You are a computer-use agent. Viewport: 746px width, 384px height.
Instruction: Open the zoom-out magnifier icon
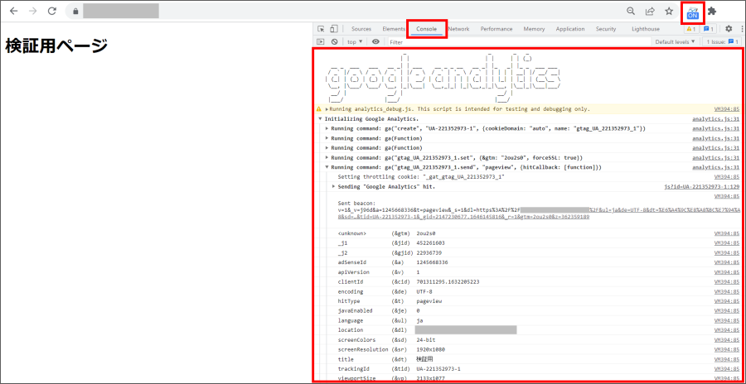pyautogui.click(x=631, y=12)
